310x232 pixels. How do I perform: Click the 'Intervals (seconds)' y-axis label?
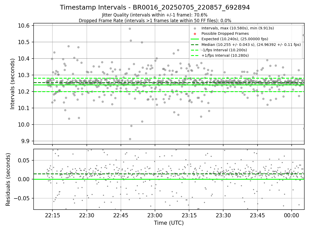point(13,84)
